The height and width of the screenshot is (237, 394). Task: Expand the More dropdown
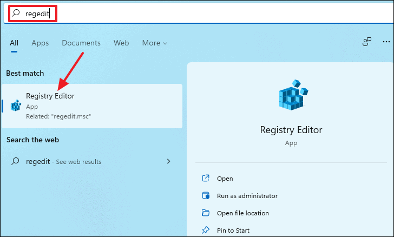[x=155, y=43]
